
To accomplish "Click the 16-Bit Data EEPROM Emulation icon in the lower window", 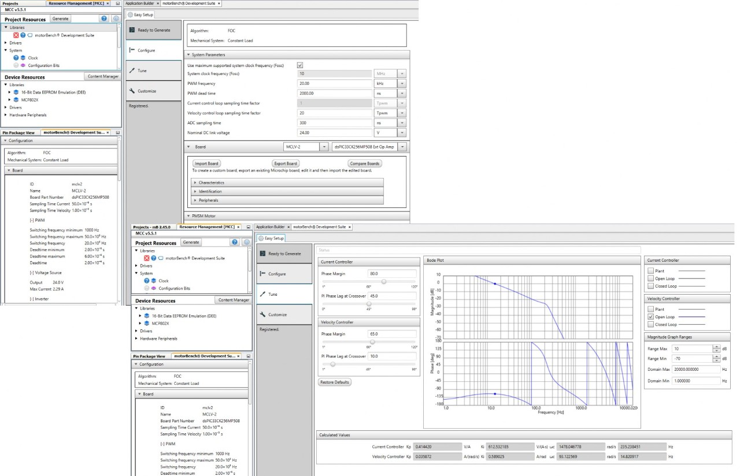I will (x=147, y=316).
